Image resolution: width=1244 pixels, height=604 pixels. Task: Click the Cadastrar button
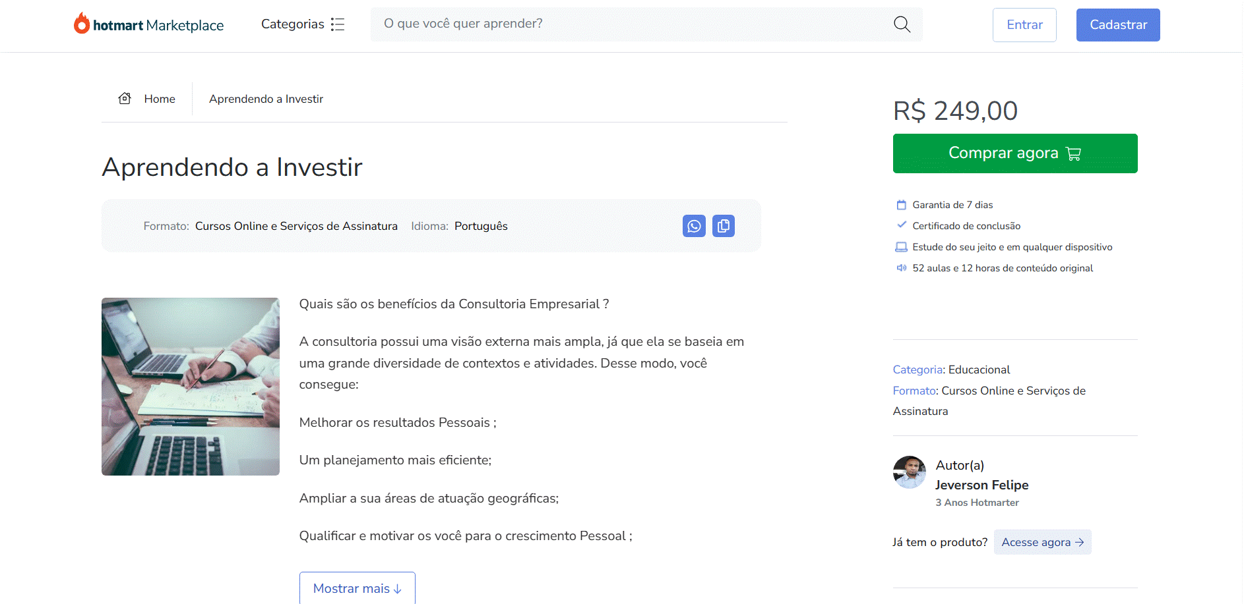pyautogui.click(x=1118, y=25)
